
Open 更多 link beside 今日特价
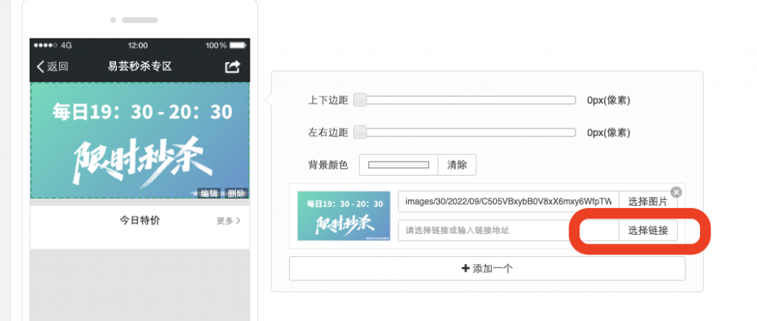pos(228,221)
